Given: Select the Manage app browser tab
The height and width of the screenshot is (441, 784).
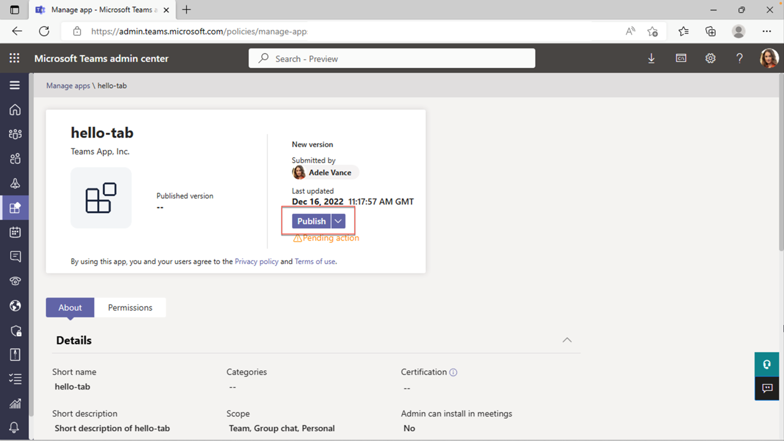Looking at the screenshot, I should click(102, 10).
